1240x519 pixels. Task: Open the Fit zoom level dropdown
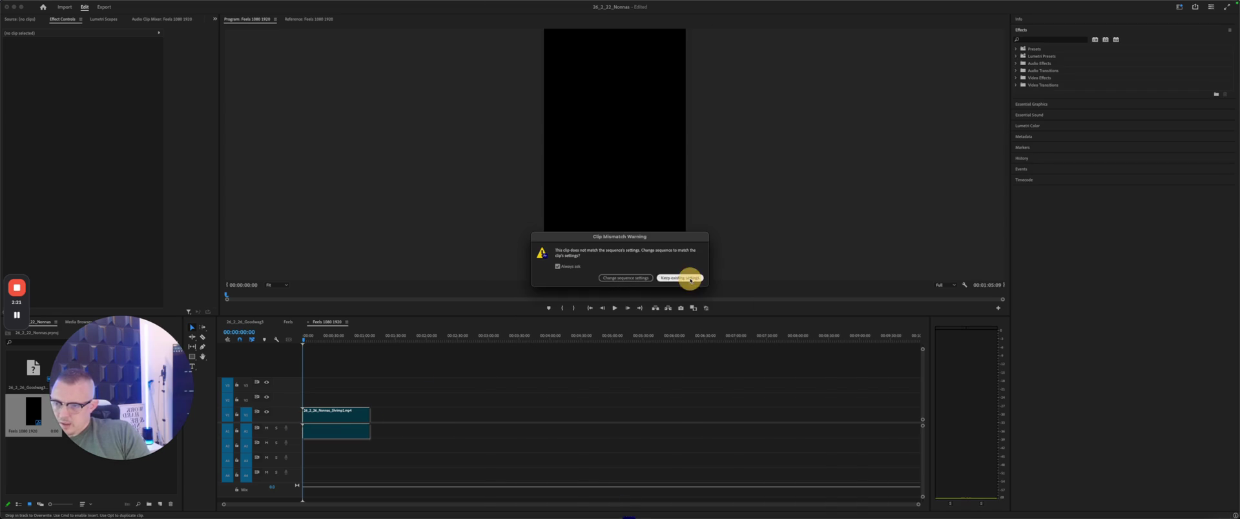[277, 285]
